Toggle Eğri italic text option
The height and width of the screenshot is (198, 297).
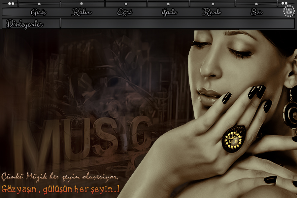pyautogui.click(x=125, y=12)
